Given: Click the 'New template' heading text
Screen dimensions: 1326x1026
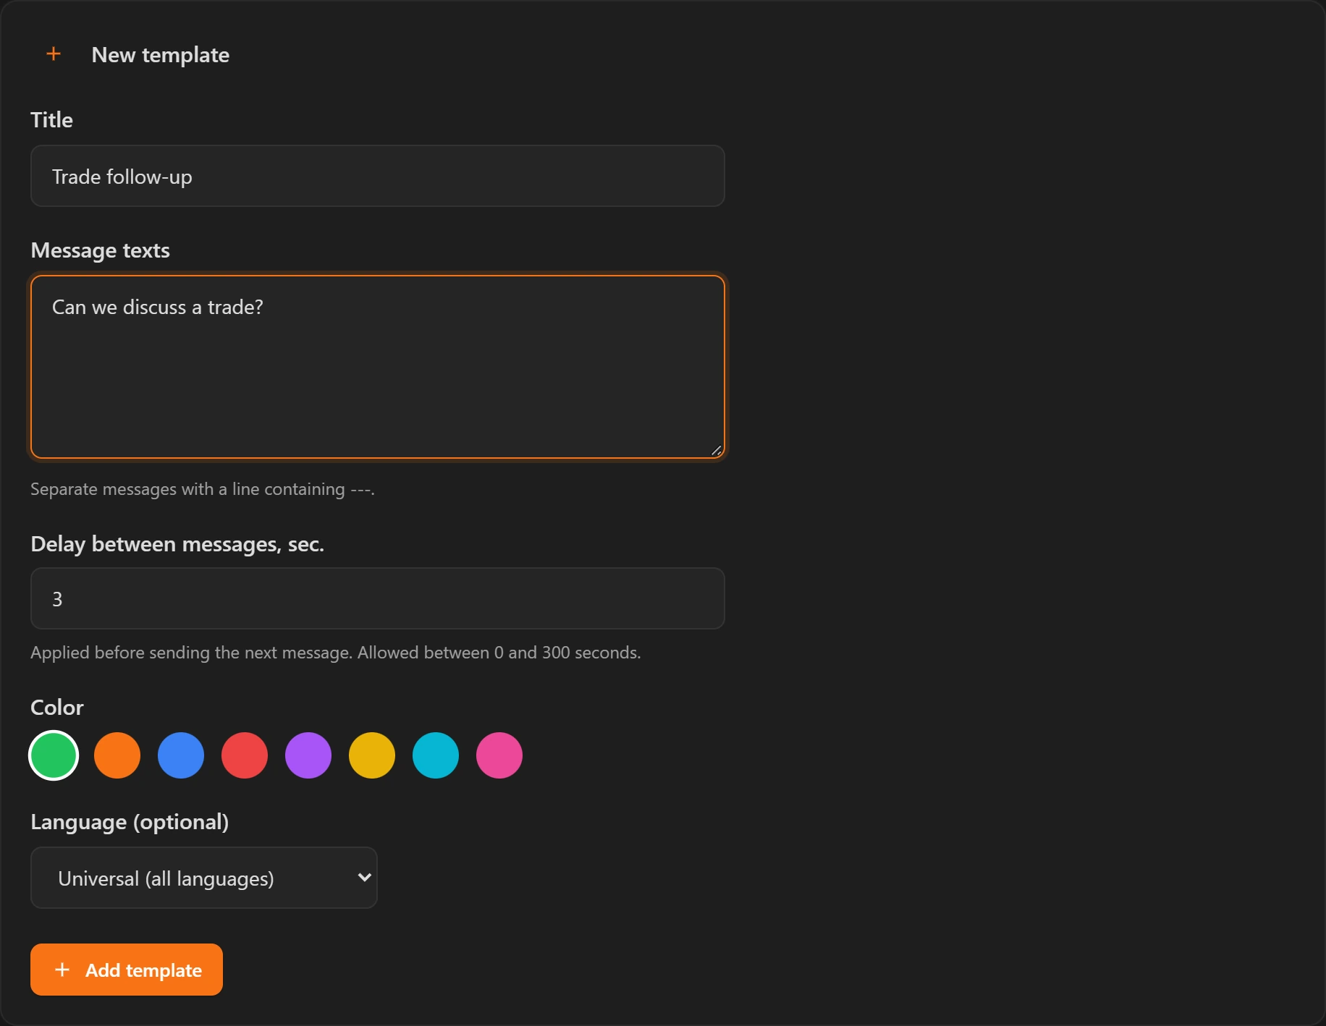Looking at the screenshot, I should coord(161,55).
